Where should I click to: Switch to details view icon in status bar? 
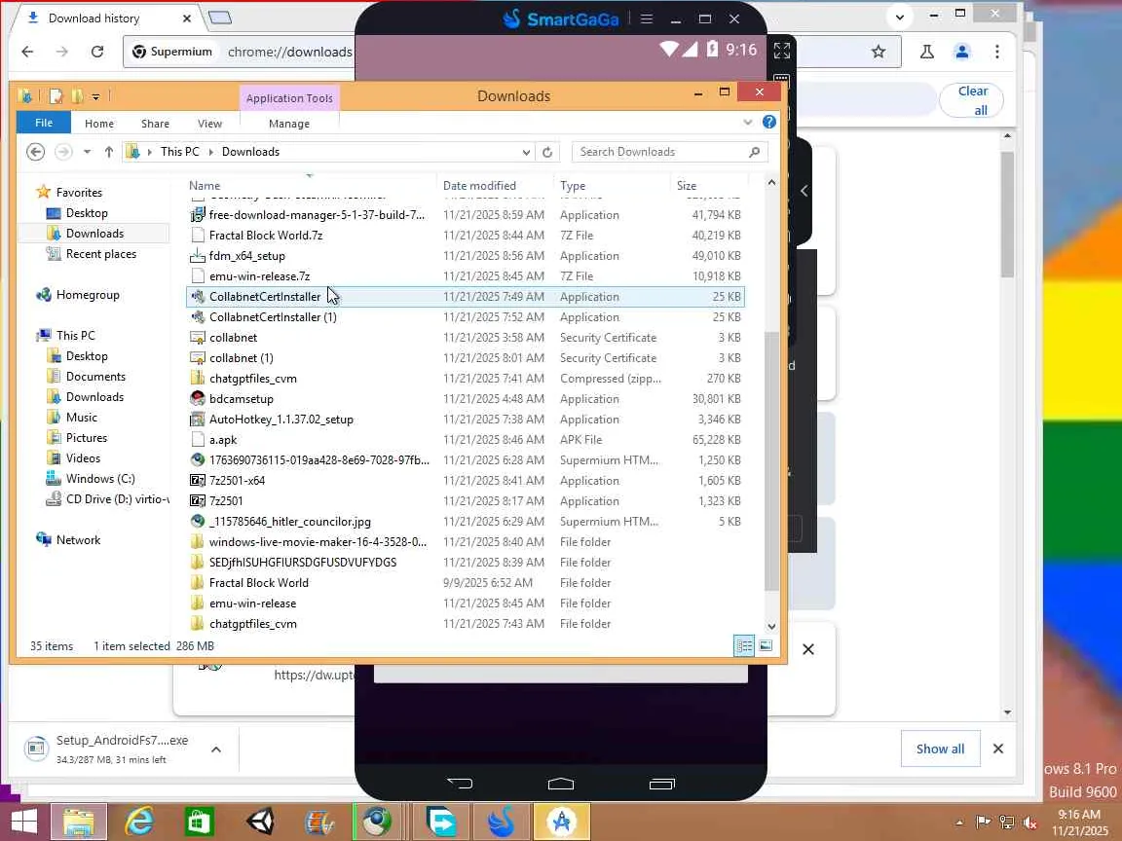(x=744, y=646)
